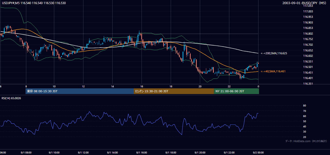Screen dimensions: 330x155
Task: Click the 9/1 10:00 bottom time label
Action: tap(55, 153)
